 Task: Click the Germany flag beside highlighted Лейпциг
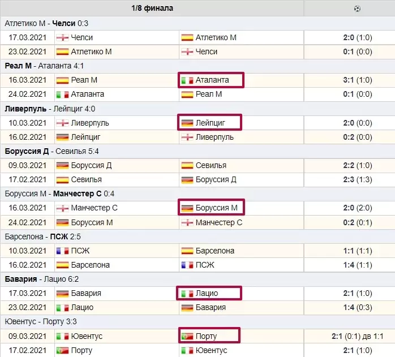pyautogui.click(x=187, y=123)
